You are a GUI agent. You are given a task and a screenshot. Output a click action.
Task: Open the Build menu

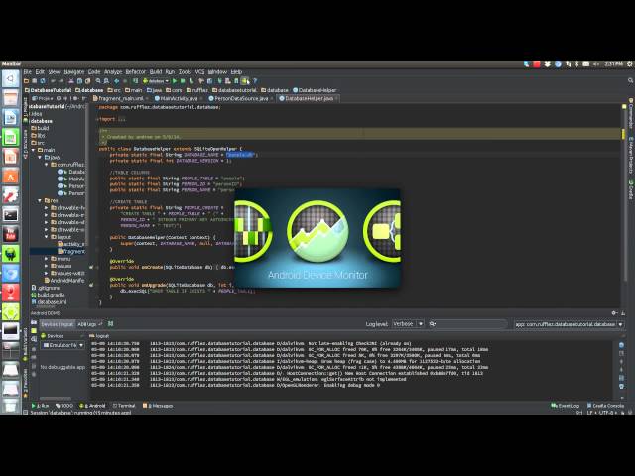tap(156, 72)
